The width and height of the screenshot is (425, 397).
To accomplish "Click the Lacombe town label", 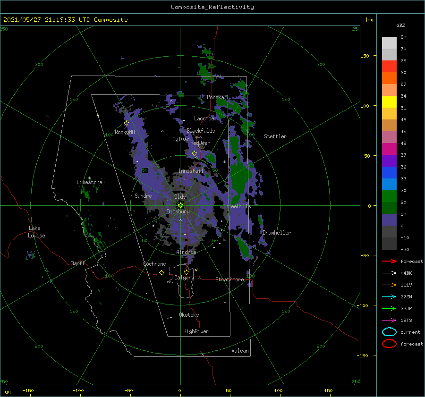I will pos(204,118).
